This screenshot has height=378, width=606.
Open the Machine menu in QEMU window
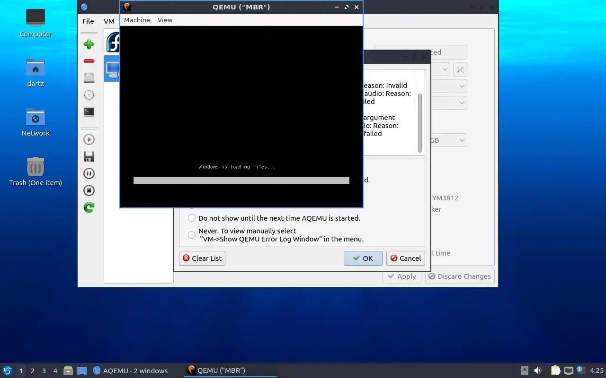(x=137, y=20)
